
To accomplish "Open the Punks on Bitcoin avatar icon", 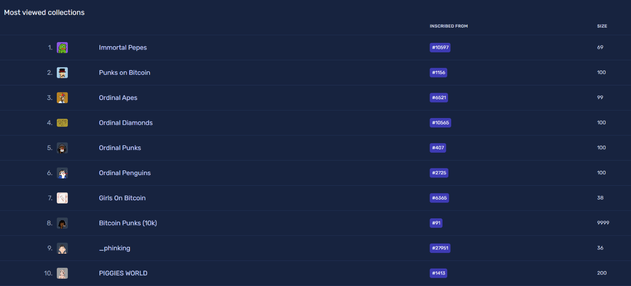I will 62,73.
